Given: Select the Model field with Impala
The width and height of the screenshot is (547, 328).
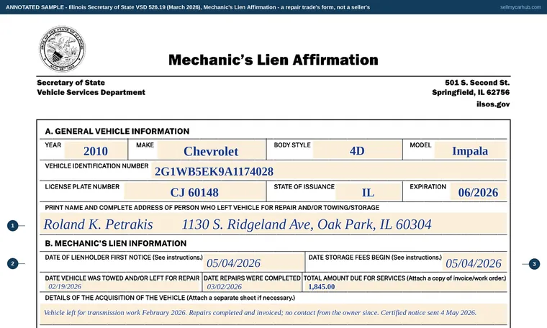Looking at the screenshot, I should tap(470, 150).
